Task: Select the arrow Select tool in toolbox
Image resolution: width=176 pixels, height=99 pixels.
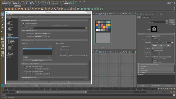Action: [x=2, y=14]
